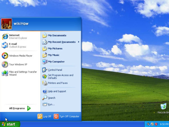The image size is (169, 127).
Task: Click the 'My Recent Documents' text
Action: 62,42
